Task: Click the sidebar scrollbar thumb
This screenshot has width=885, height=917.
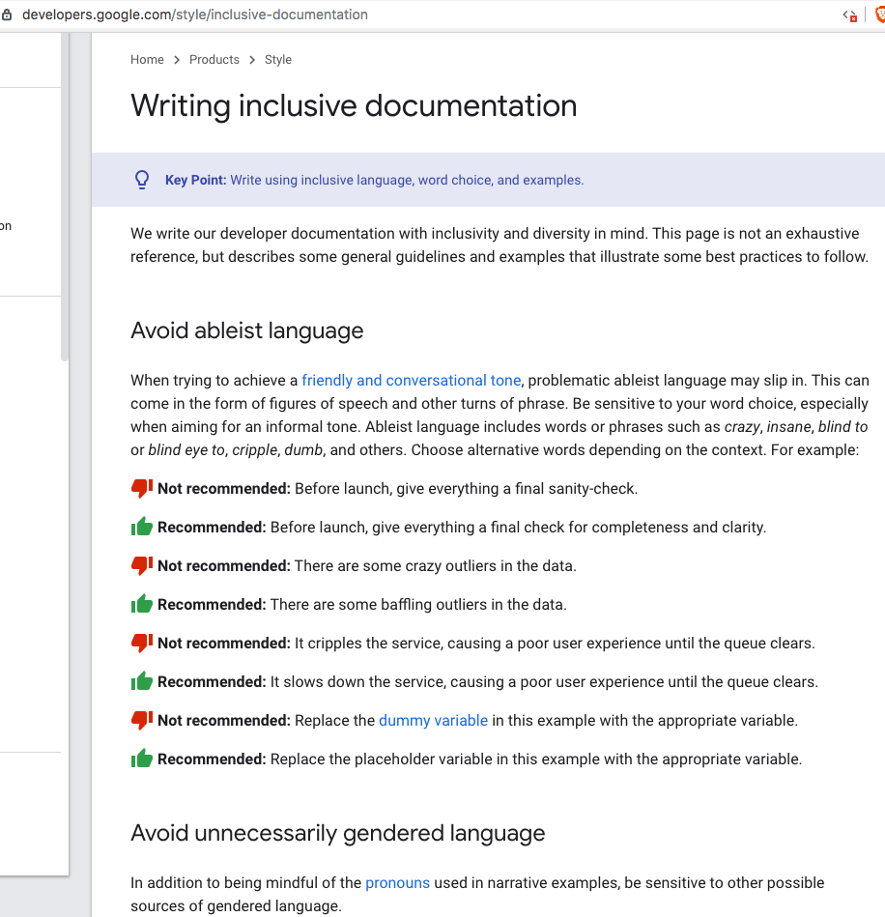Action: pos(66,193)
